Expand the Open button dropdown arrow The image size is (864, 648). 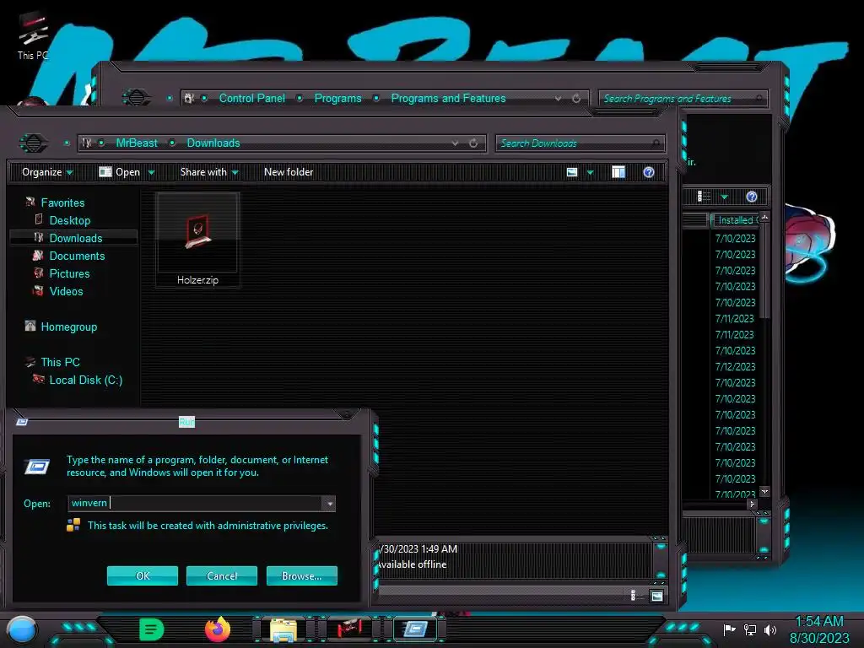(x=151, y=172)
